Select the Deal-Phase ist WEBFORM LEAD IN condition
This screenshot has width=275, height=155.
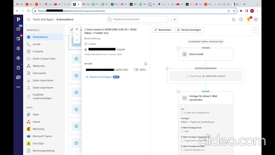coord(205,76)
